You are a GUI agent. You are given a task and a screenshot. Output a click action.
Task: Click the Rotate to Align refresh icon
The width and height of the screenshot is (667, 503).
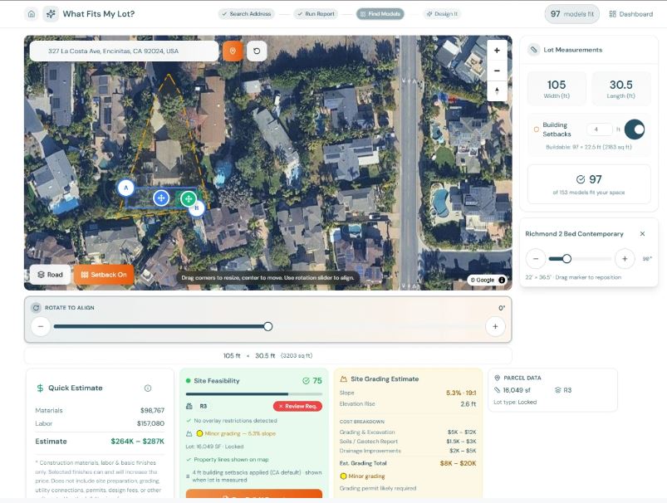tap(37, 307)
